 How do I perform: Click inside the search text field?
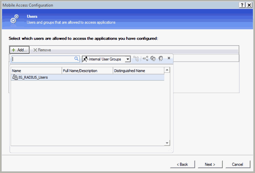tap(42, 59)
